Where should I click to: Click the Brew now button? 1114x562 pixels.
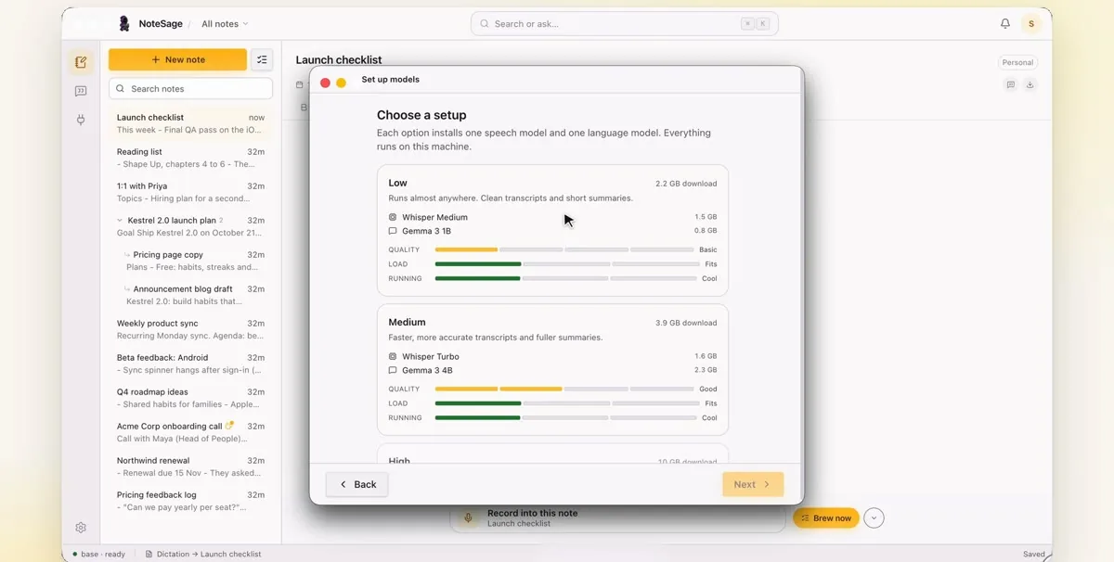coord(826,518)
